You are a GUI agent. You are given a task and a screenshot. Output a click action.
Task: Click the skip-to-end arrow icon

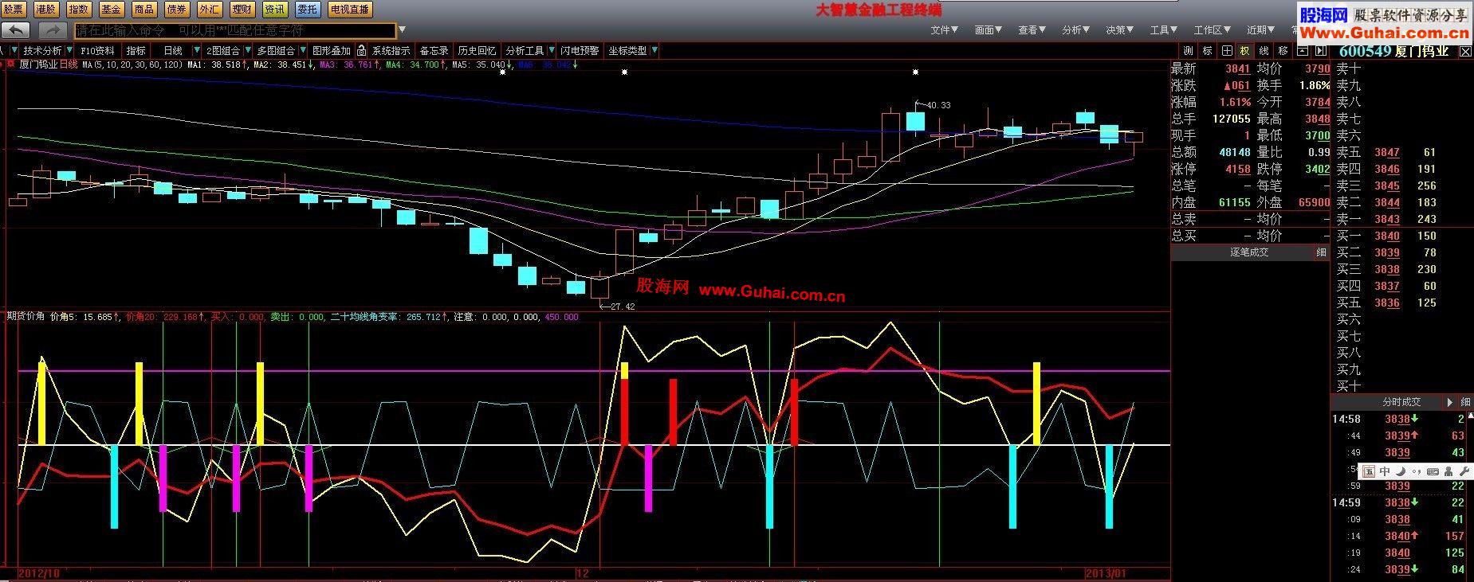pos(1320,51)
